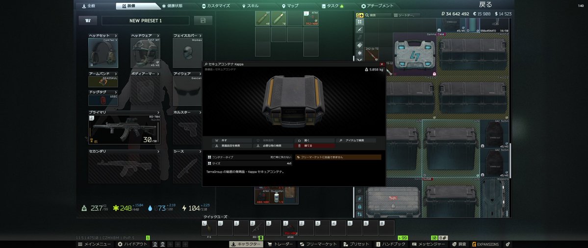Click the stash sort arrows icon

359,214
